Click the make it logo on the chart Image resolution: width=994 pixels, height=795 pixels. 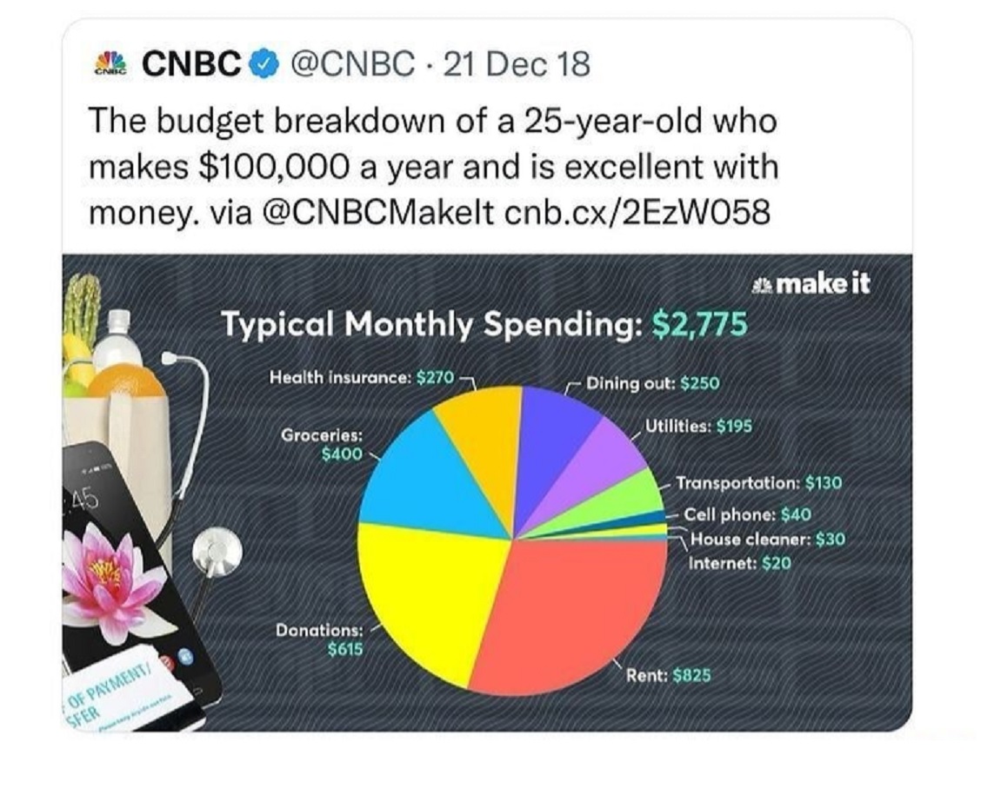pos(814,284)
